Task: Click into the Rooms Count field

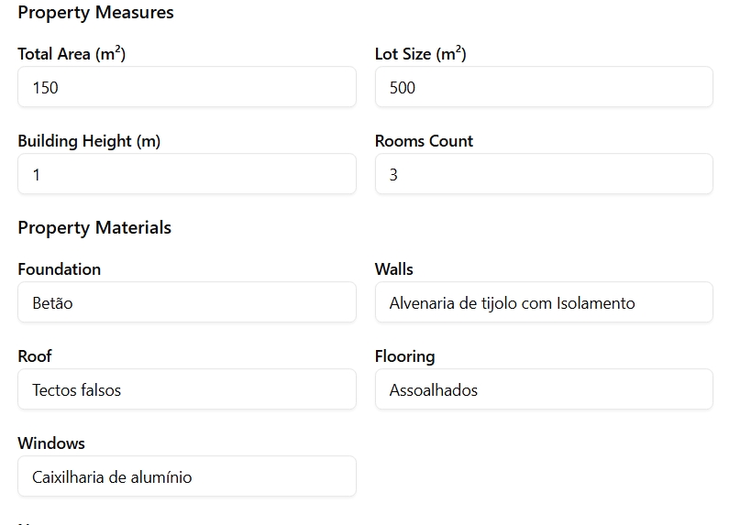Action: pos(543,174)
